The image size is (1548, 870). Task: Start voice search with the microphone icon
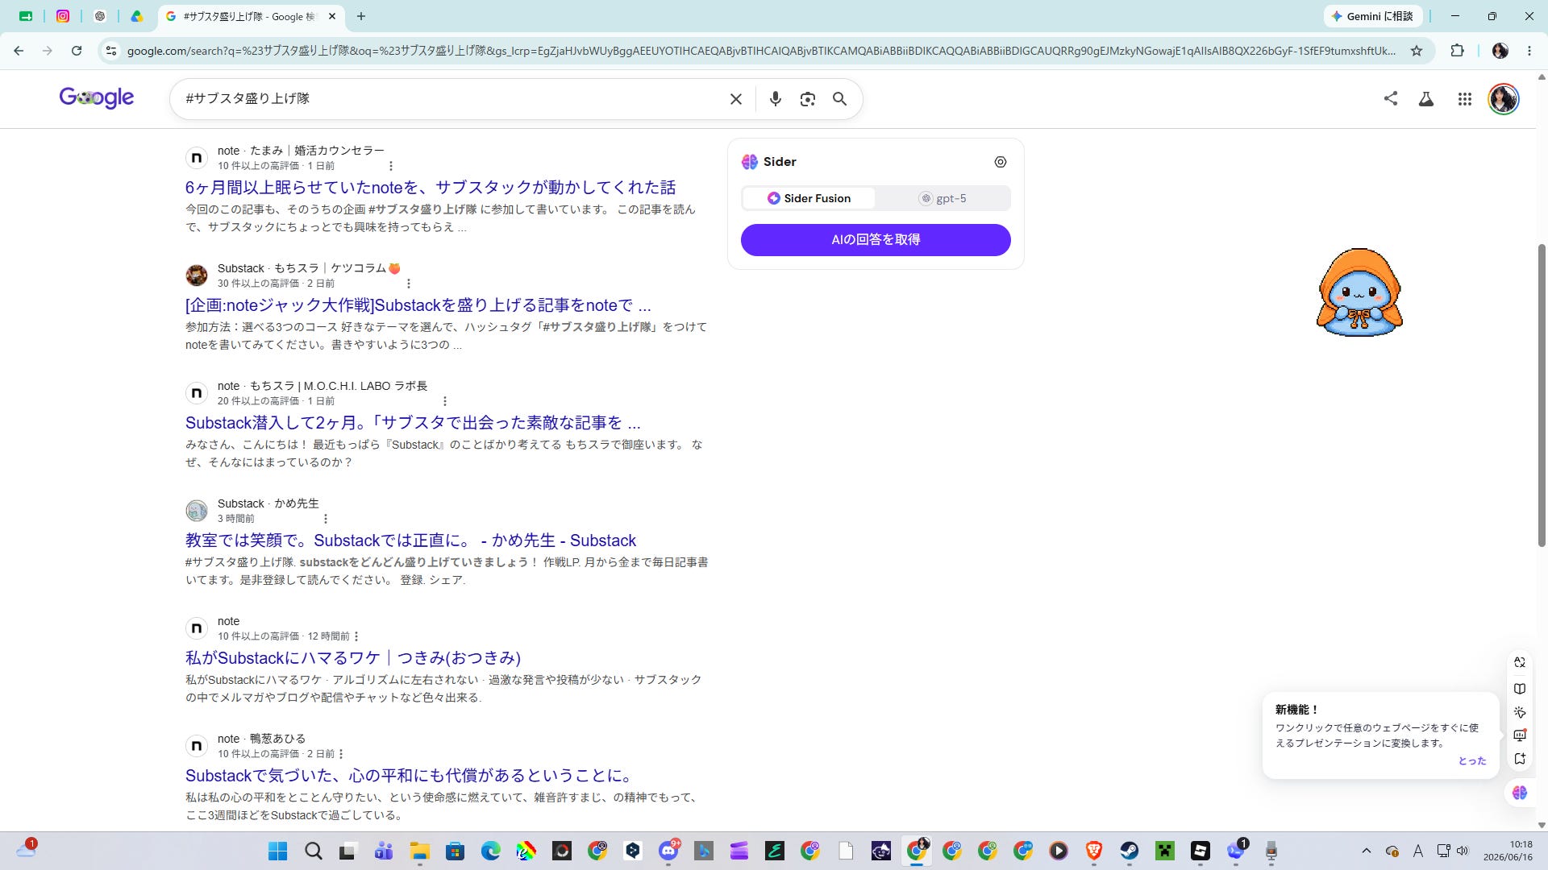coord(775,99)
